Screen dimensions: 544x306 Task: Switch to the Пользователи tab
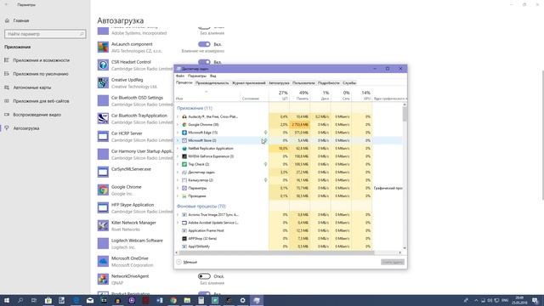(303, 83)
